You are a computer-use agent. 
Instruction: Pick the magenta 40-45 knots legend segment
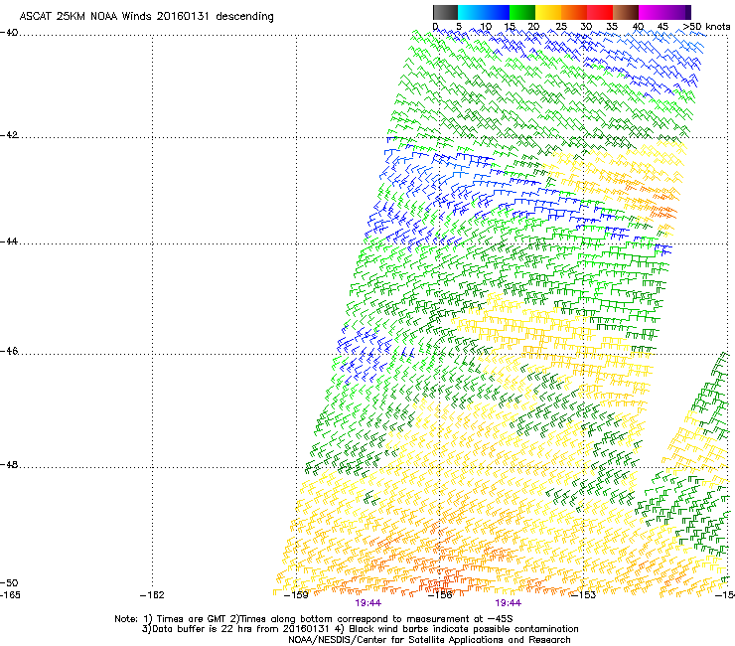pos(652,13)
